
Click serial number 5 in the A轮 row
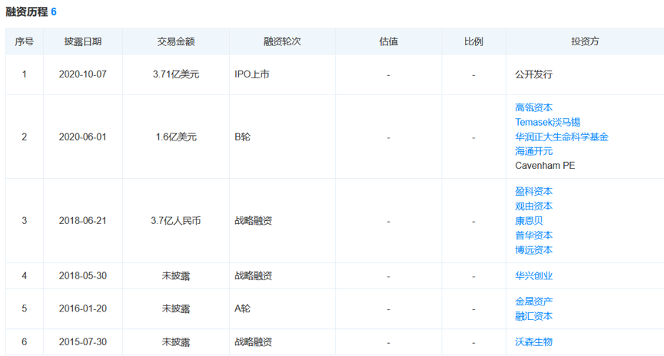(x=24, y=308)
